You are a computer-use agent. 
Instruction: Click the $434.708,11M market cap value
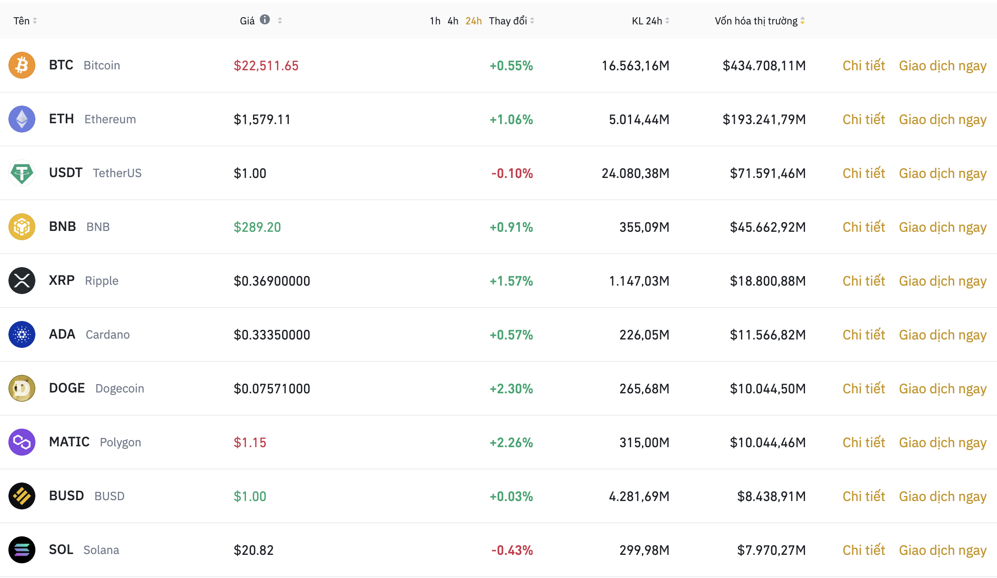click(764, 66)
